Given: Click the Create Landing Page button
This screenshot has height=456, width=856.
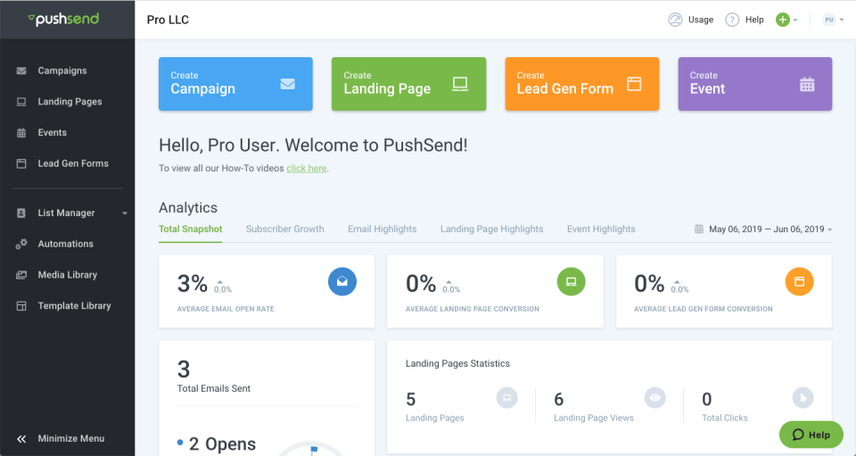Looking at the screenshot, I should (409, 84).
